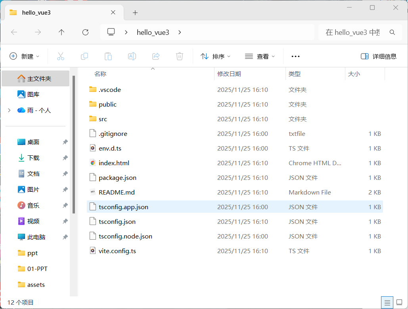Open 文档 in sidebar
The image size is (408, 309).
[x=36, y=174]
